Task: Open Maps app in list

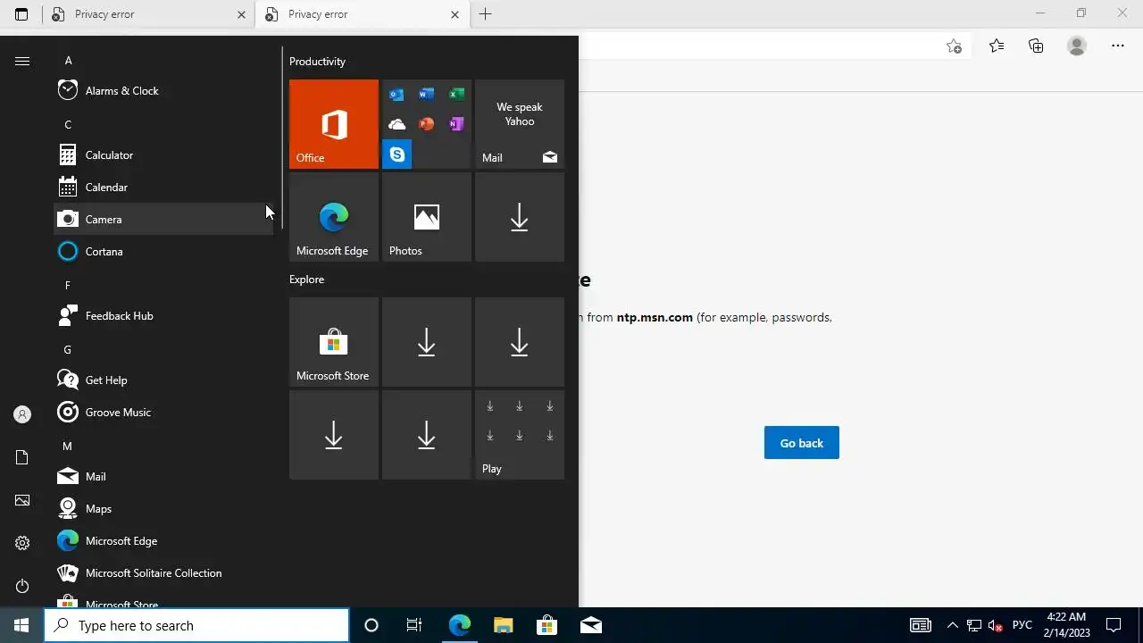Action: click(163, 508)
